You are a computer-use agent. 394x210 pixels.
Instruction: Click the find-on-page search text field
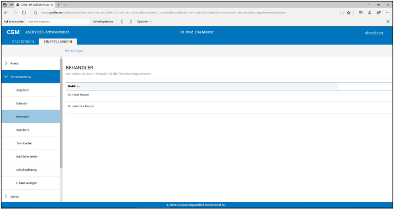(58, 22)
